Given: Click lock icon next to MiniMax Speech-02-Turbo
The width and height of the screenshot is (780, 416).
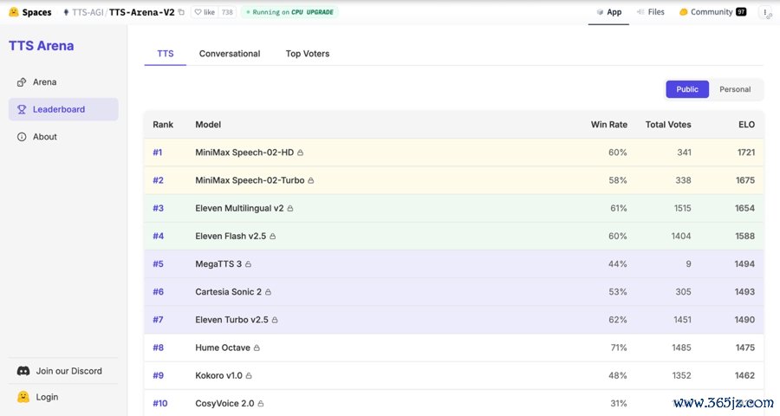Looking at the screenshot, I should (311, 180).
